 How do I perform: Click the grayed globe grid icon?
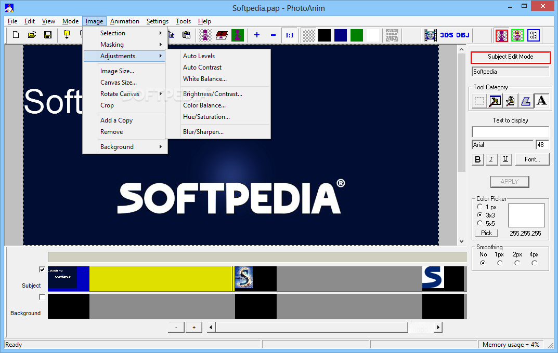tap(392, 35)
